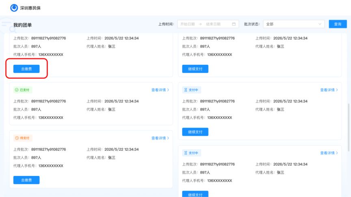Click the page vertical scrollbar thumb
Image resolution: width=351 pixels, height=197 pixels.
click(x=349, y=128)
